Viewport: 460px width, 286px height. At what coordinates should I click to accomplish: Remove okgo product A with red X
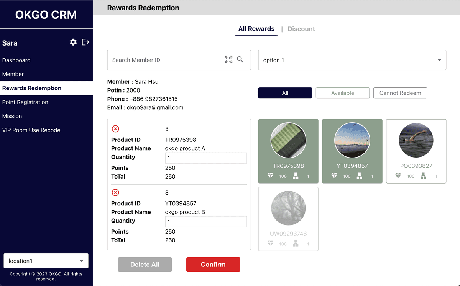pos(115,129)
